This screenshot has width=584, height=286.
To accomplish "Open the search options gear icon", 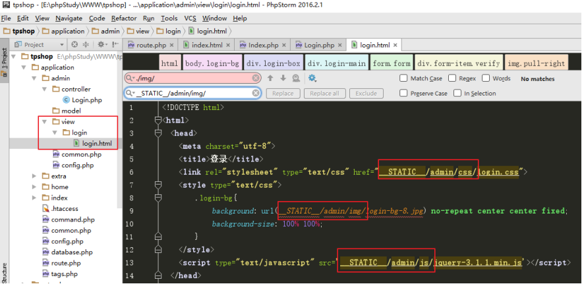I will coord(312,78).
